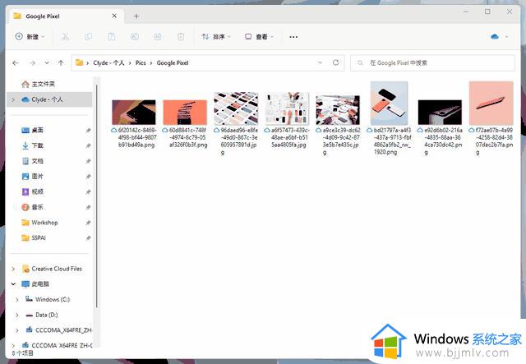Click the Copy icon in toolbar
Image resolution: width=526 pixels, height=364 pixels.
pos(89,37)
